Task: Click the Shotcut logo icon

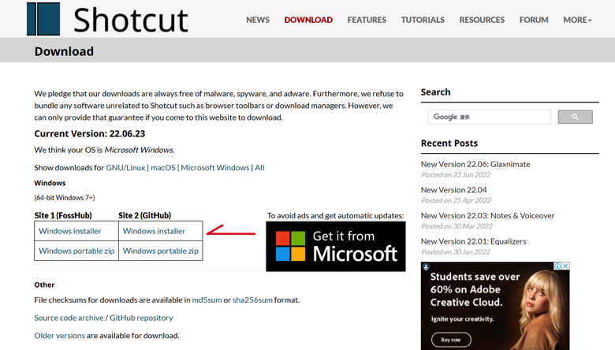Action: coord(43,19)
